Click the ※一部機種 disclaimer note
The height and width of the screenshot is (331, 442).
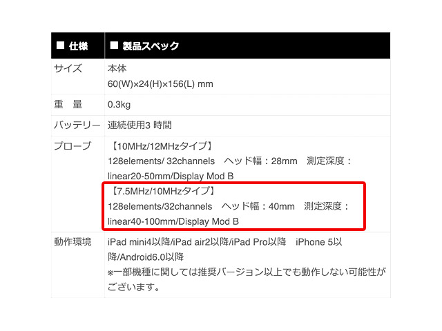coord(247,279)
